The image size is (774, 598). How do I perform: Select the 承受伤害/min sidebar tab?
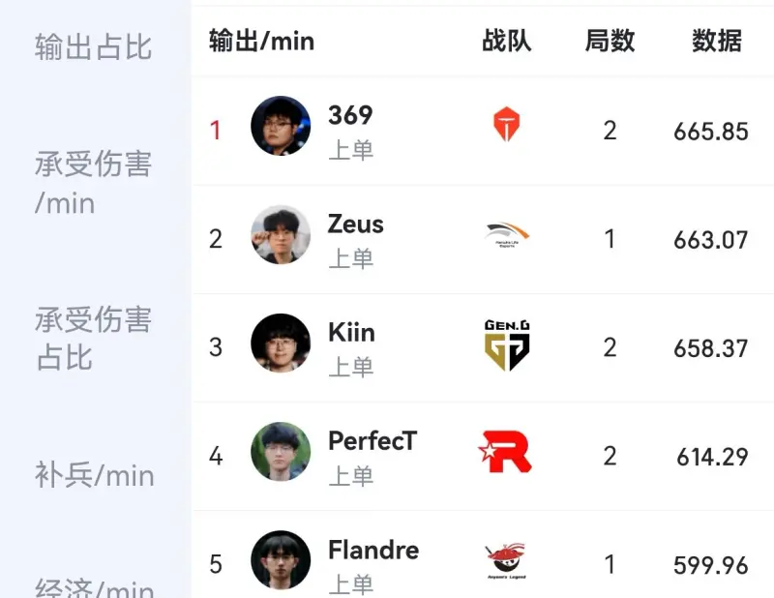[x=94, y=183]
